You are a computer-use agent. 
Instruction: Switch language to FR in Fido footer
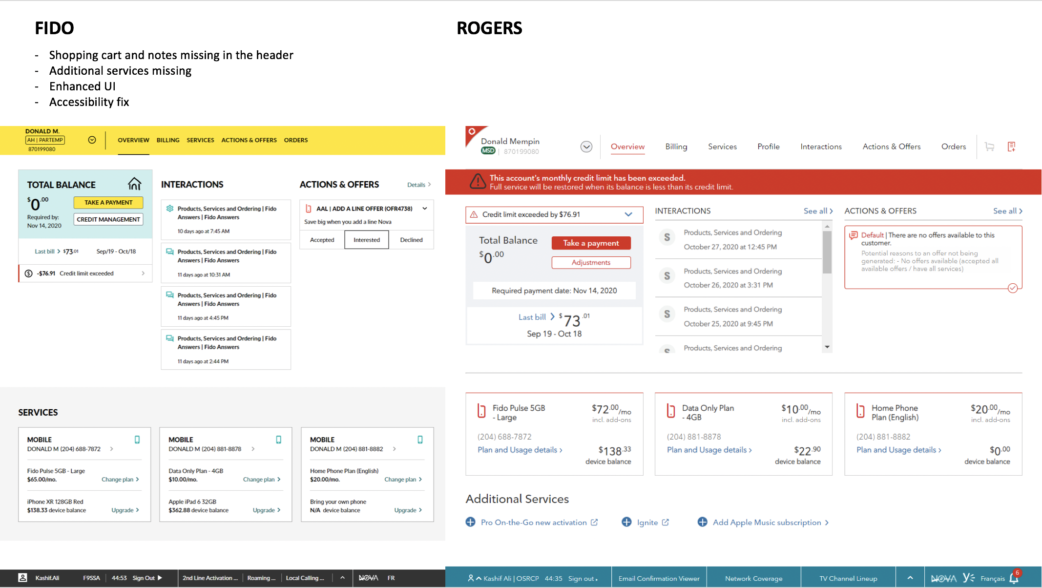pyautogui.click(x=391, y=578)
